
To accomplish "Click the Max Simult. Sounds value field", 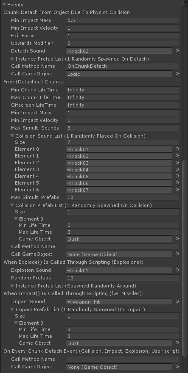I will 123,128.
